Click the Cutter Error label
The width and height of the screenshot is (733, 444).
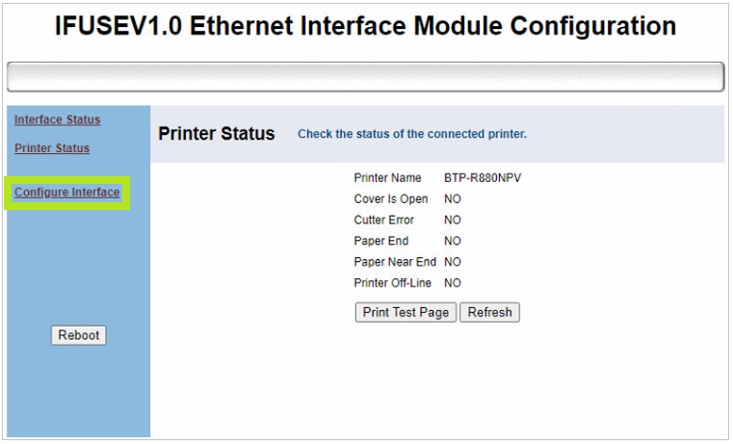click(384, 221)
